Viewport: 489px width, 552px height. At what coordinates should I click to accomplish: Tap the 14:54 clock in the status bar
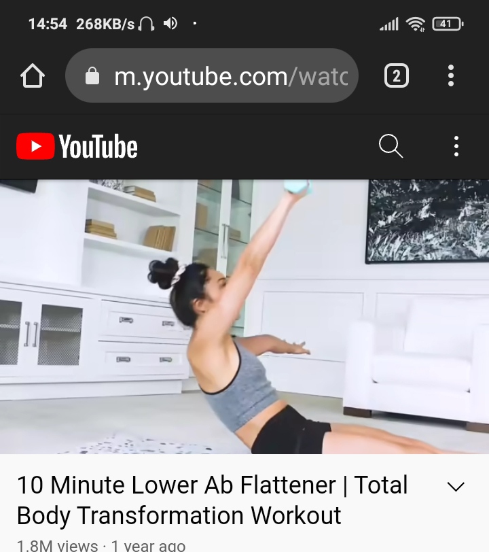tap(48, 24)
